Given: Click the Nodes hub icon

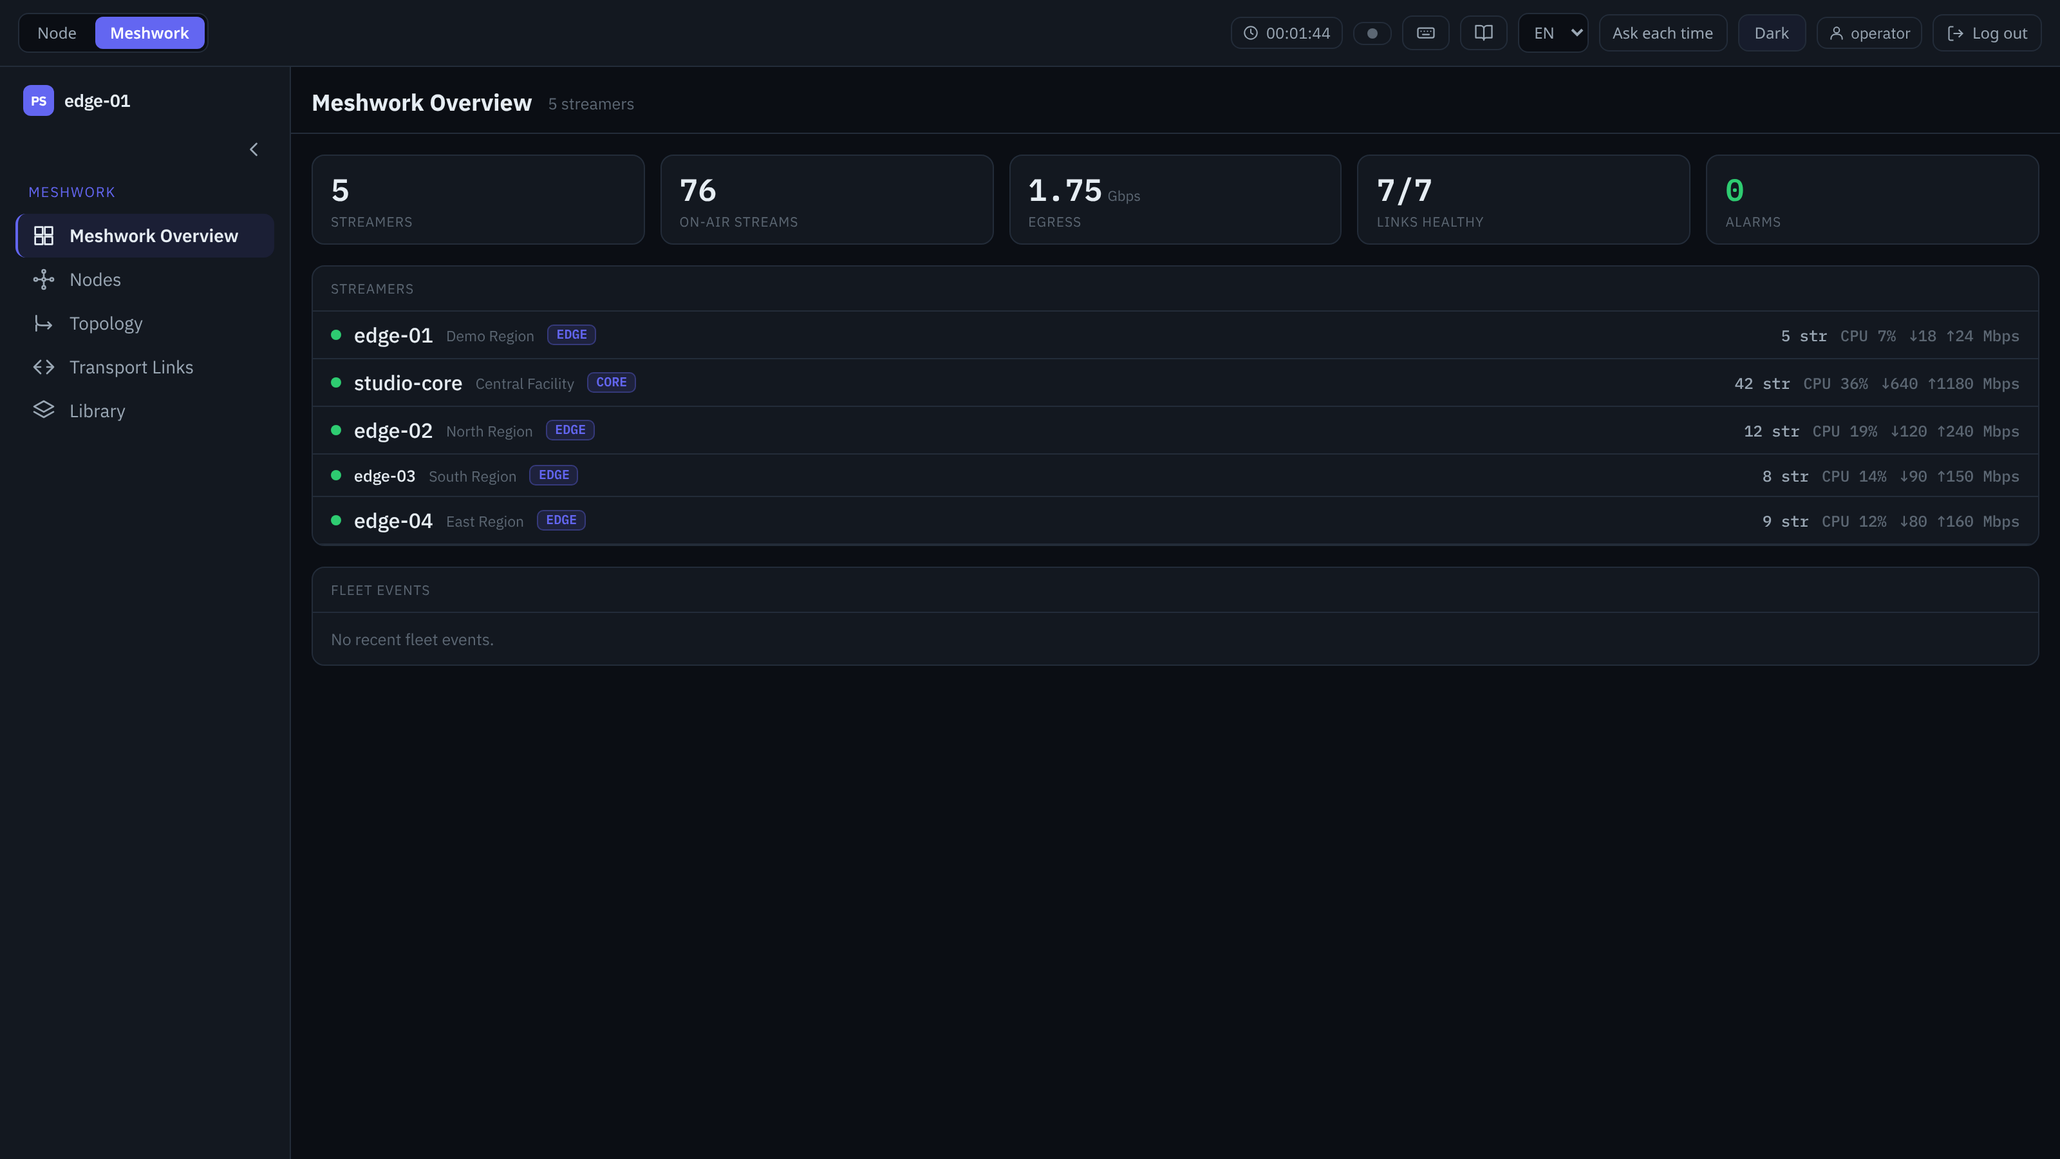Looking at the screenshot, I should [x=44, y=280].
